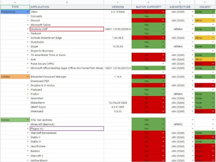The height and width of the screenshot is (162, 216).
Task: Select the Citavi application cell
Action: coord(67,12)
